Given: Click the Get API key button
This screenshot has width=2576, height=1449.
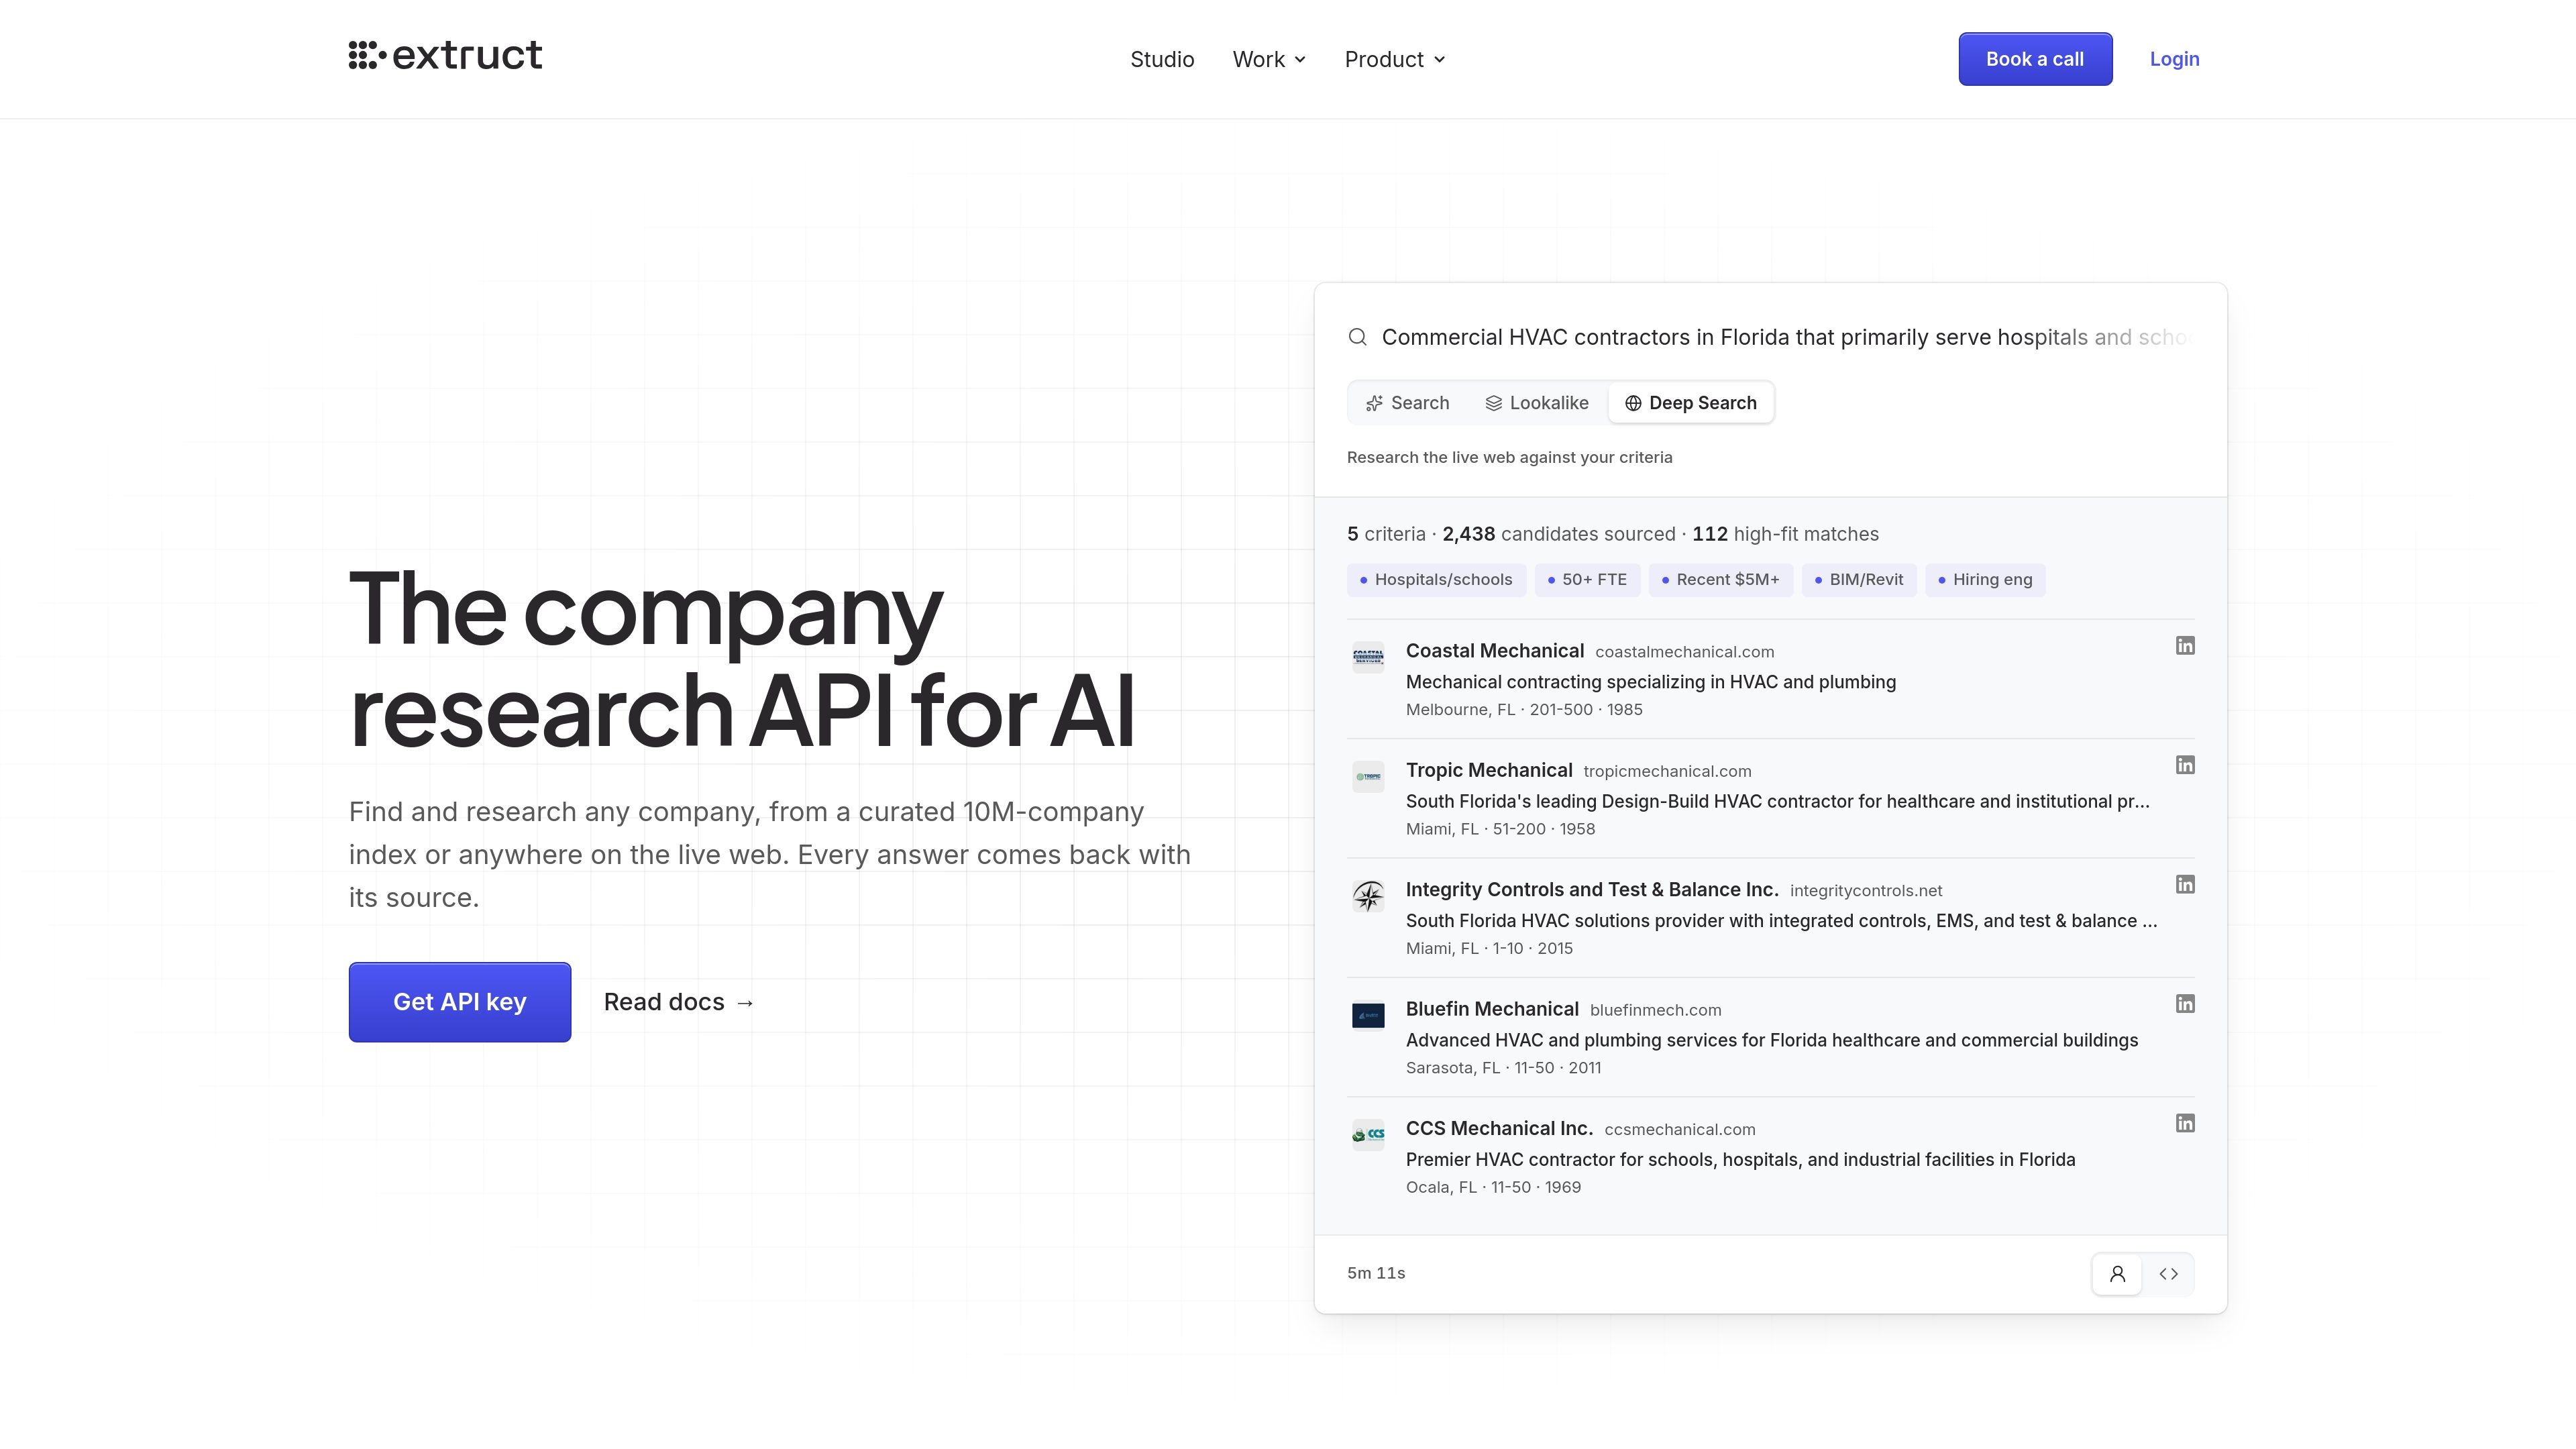Looking at the screenshot, I should click(x=460, y=1002).
